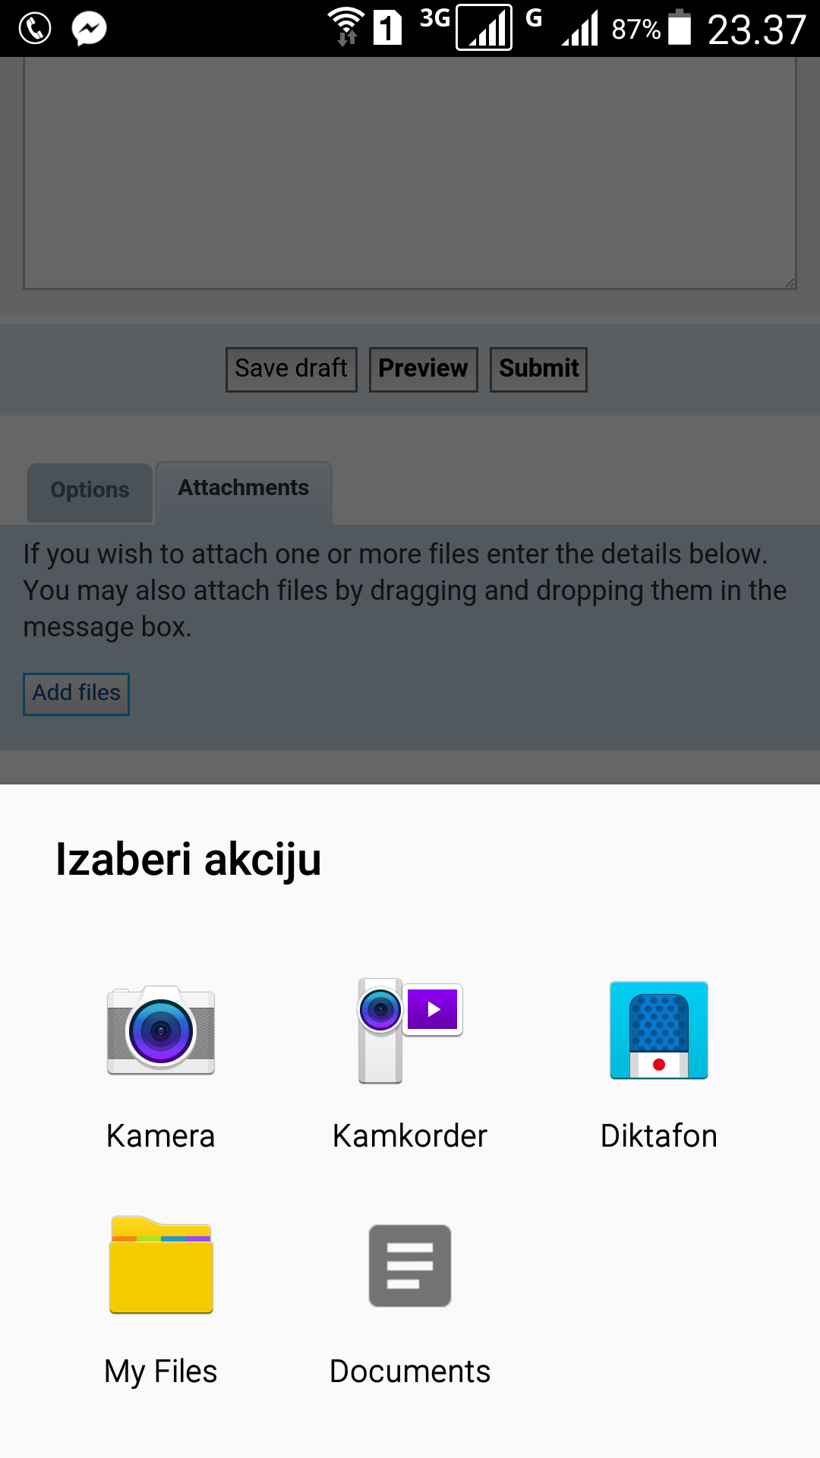Tap the SIM 1 indicator icon
This screenshot has width=820, height=1458.
(387, 29)
